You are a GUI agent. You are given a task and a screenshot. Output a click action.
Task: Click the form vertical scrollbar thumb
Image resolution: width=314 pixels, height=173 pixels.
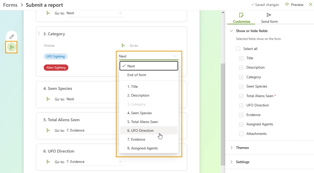pos(223,114)
